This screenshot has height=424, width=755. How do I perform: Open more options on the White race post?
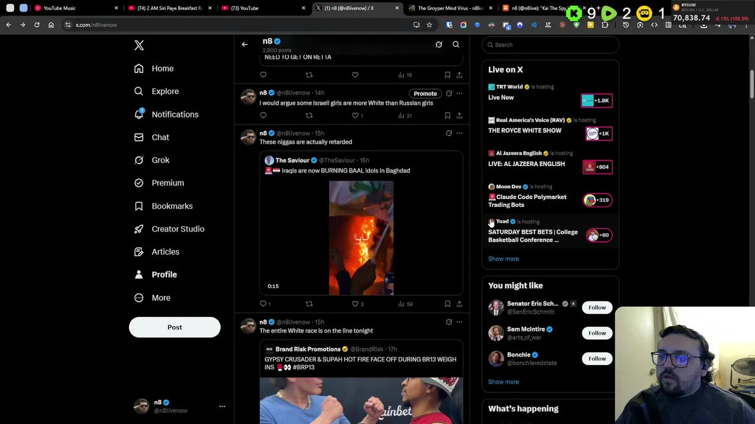pyautogui.click(x=459, y=322)
